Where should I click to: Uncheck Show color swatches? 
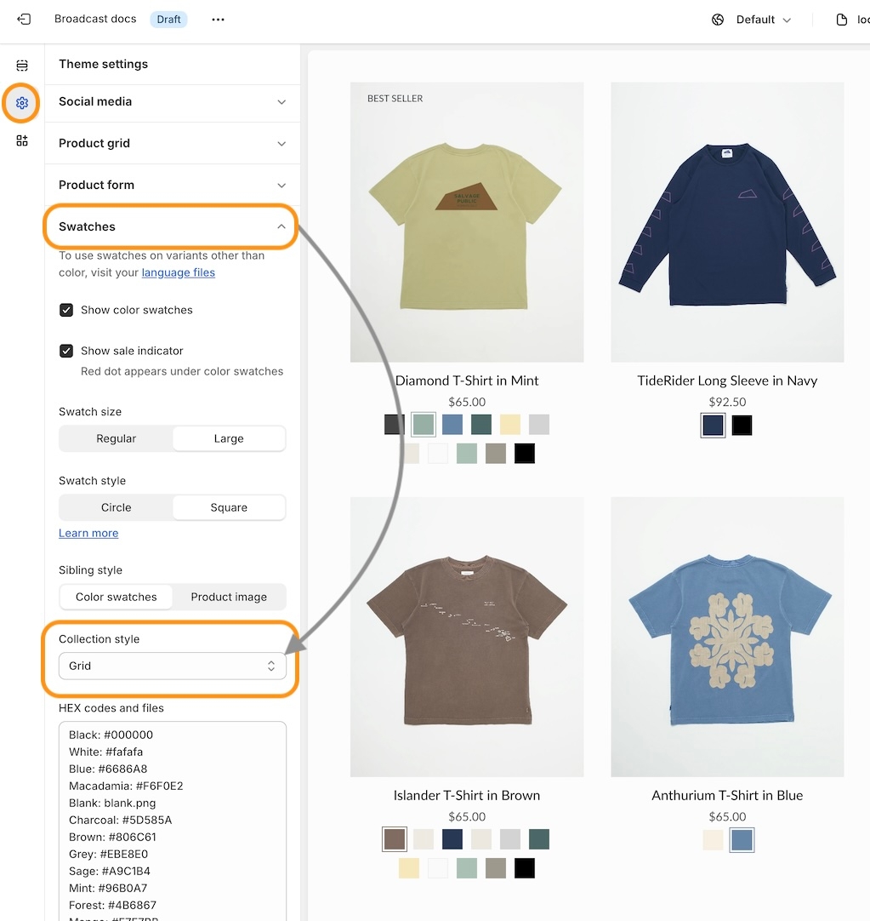tap(66, 310)
